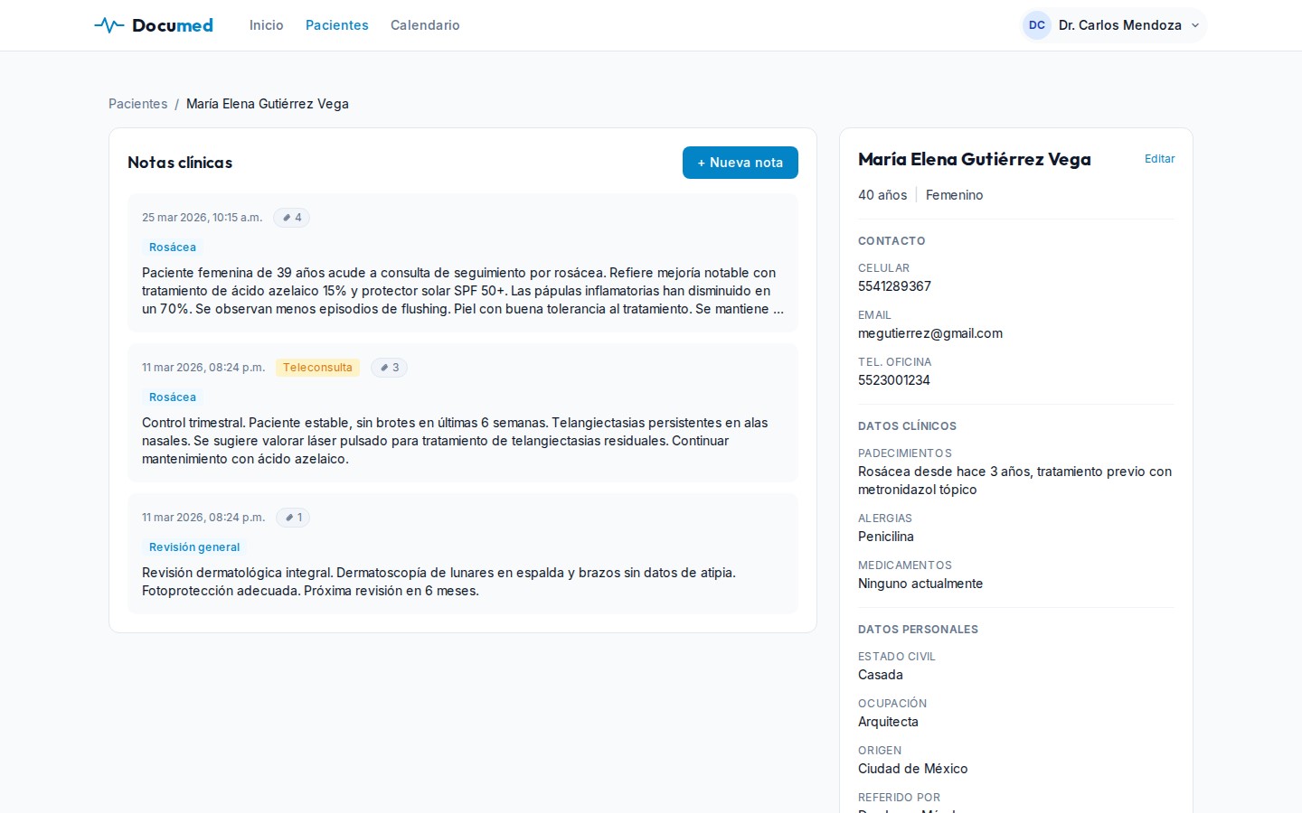1302x813 pixels.
Task: Select the Rosácea tag on first note
Action: [172, 248]
